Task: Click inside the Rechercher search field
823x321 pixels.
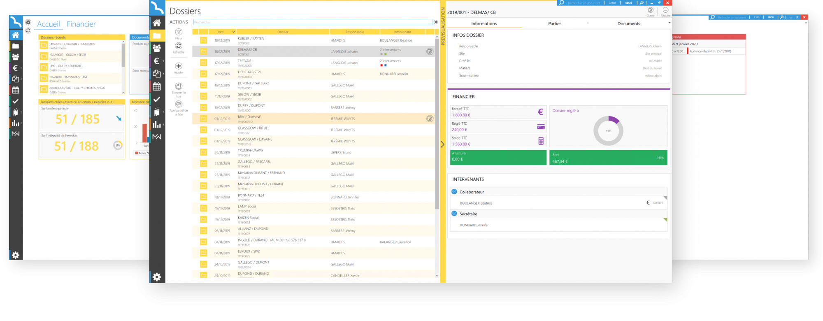Action: tap(313, 22)
